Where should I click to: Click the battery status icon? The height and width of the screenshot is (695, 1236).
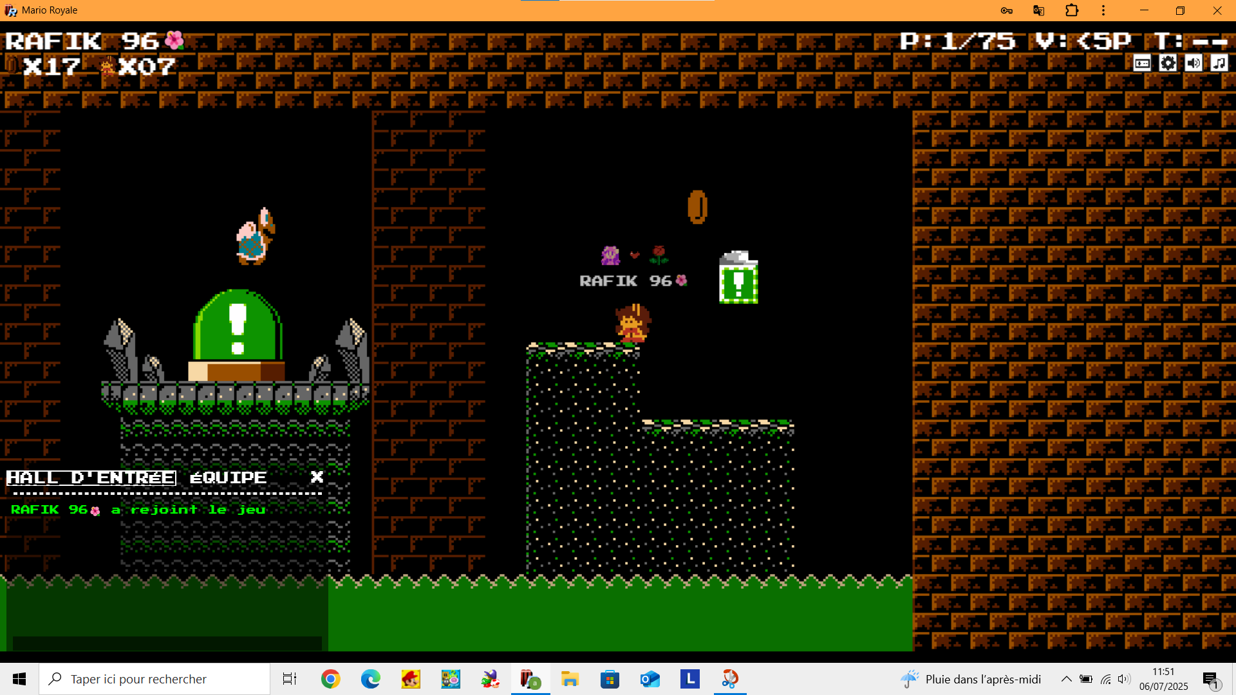tap(1086, 679)
